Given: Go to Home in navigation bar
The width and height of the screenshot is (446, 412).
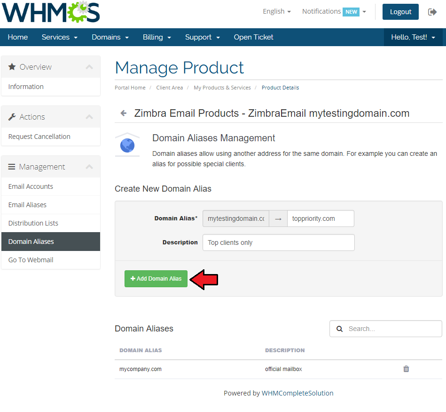Looking at the screenshot, I should click(x=18, y=37).
